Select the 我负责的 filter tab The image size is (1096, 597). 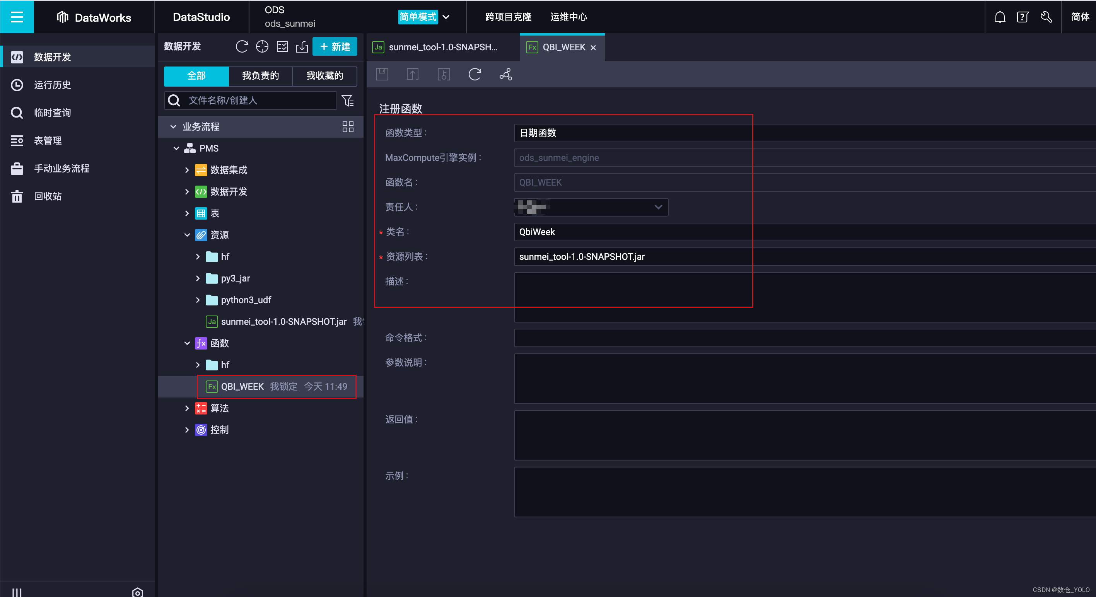(x=260, y=76)
